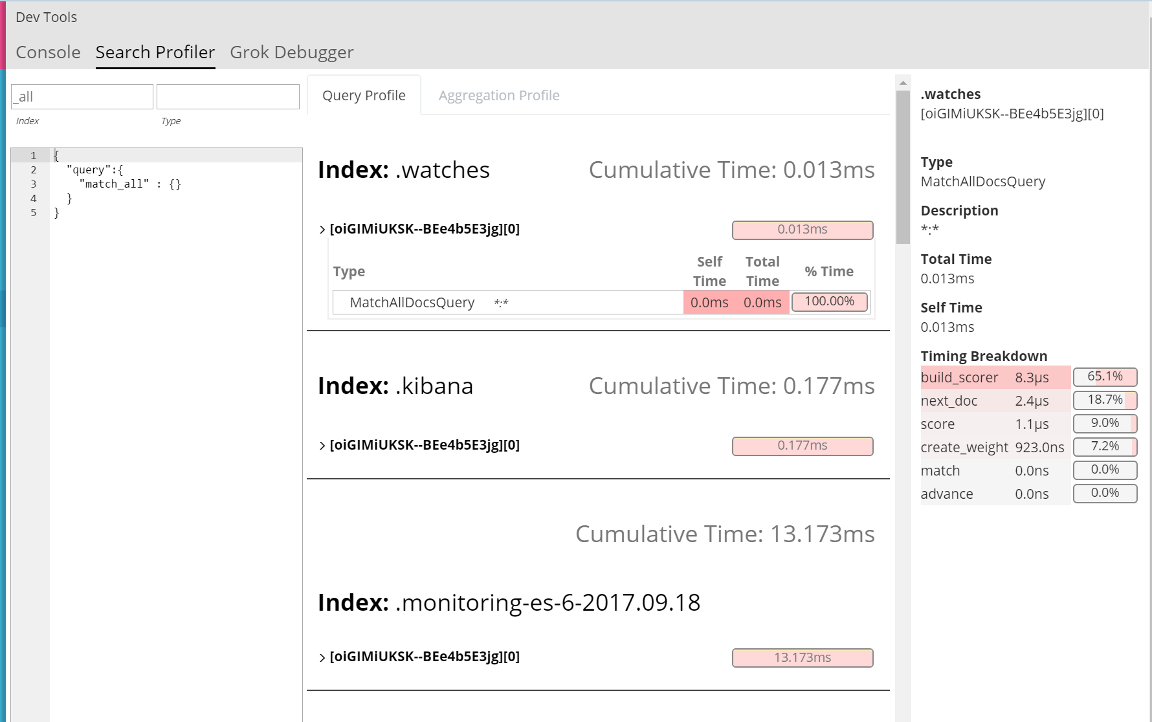Viewport: 1152px width, 722px height.
Task: Click the advance timing row
Action: [1028, 494]
